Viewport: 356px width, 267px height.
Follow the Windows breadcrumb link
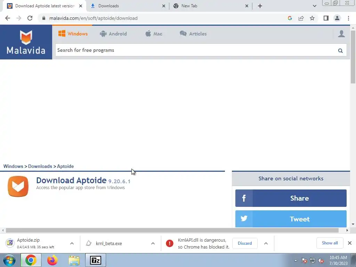tap(13, 166)
